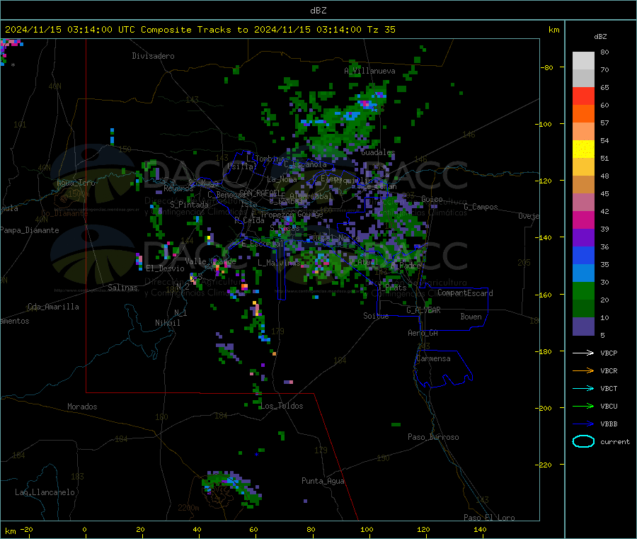
Task: Click the '-220' km y-axis tick label
Action: [x=545, y=465]
